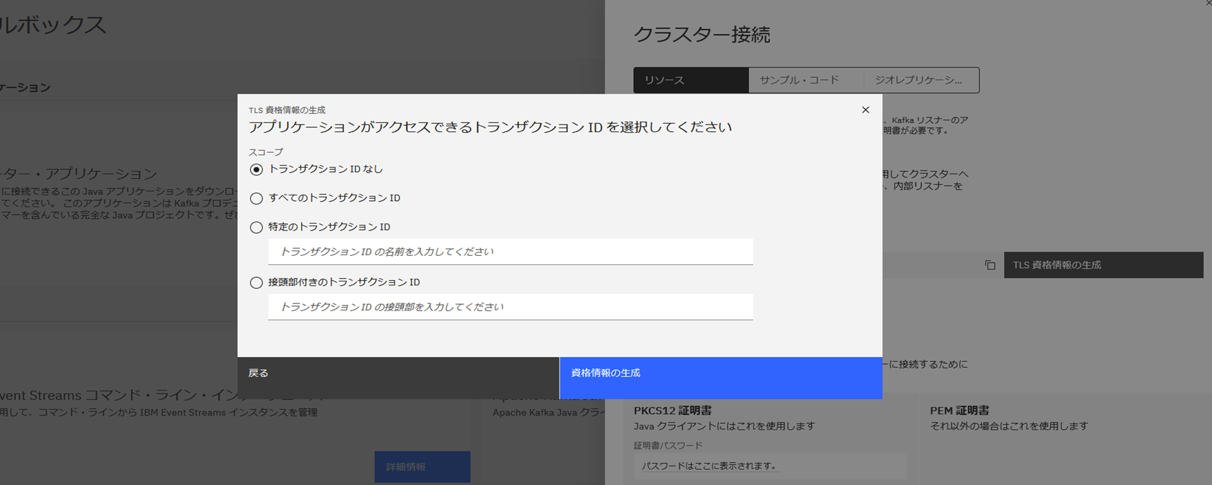Click TLS 資格情報の生成 button in side panel
Screen dimensions: 1212x485
click(1104, 265)
